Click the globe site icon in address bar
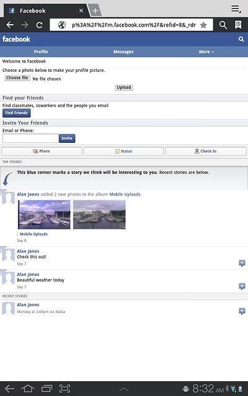 point(62,25)
